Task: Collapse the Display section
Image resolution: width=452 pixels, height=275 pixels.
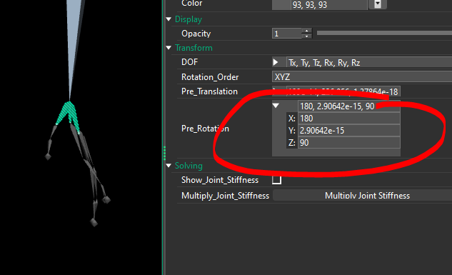Action: click(169, 19)
